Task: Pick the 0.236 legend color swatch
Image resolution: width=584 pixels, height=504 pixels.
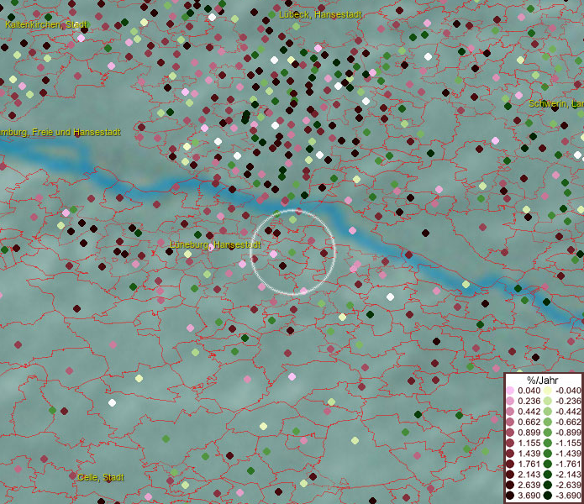Action: 510,401
